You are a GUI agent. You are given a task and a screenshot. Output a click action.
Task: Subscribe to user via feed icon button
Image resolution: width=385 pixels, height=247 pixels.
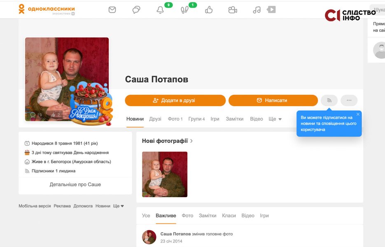(329, 100)
